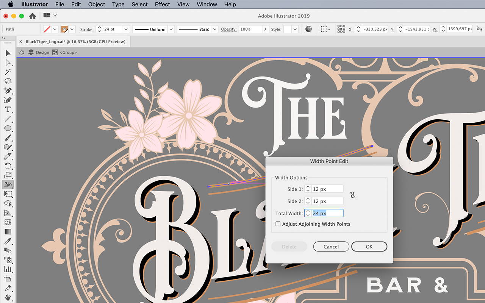Open the Opacity panel label link

click(229, 29)
